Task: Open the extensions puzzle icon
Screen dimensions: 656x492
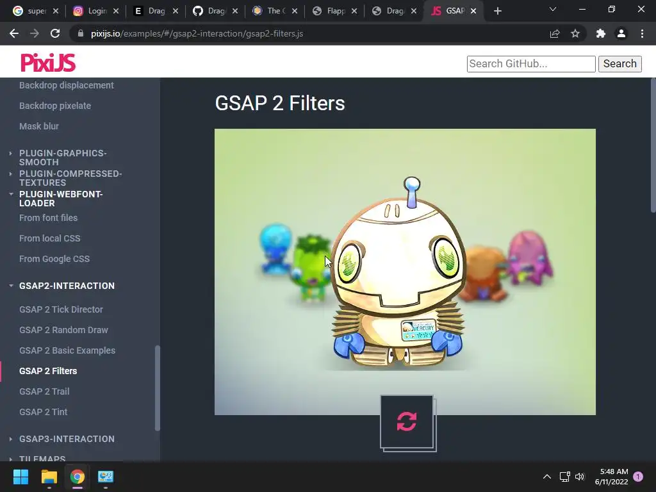Action: tap(601, 33)
